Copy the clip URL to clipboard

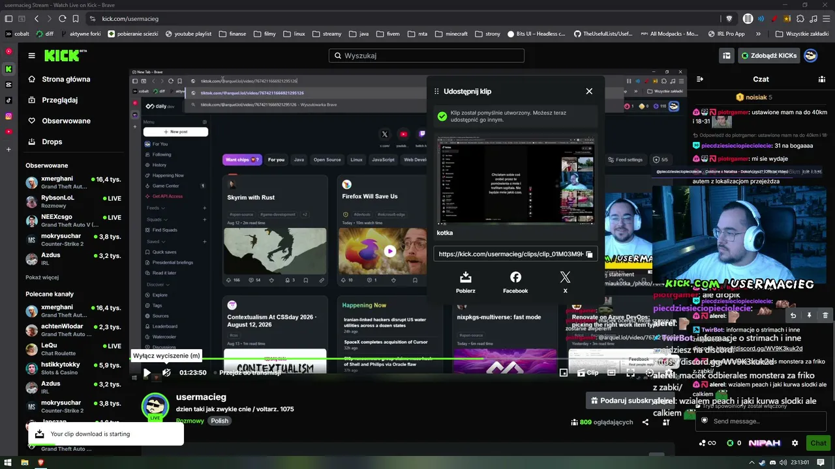point(589,254)
